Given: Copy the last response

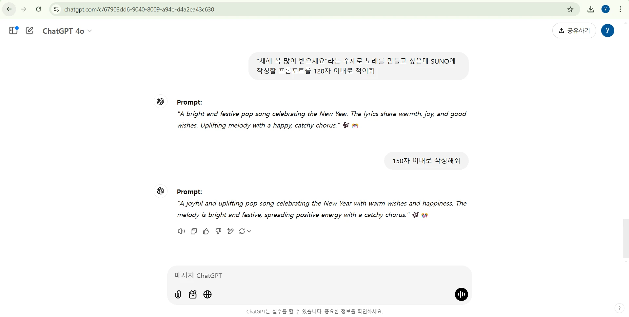Looking at the screenshot, I should 194,231.
